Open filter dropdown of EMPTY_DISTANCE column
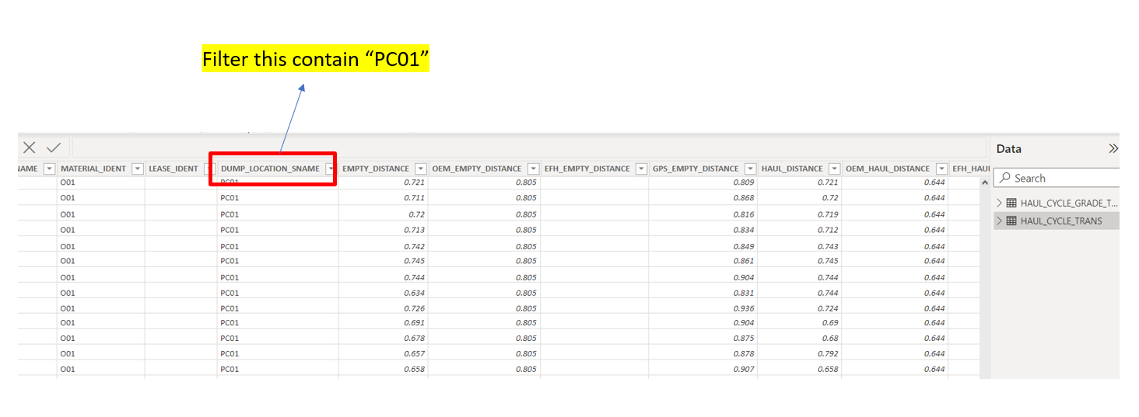 pos(420,169)
